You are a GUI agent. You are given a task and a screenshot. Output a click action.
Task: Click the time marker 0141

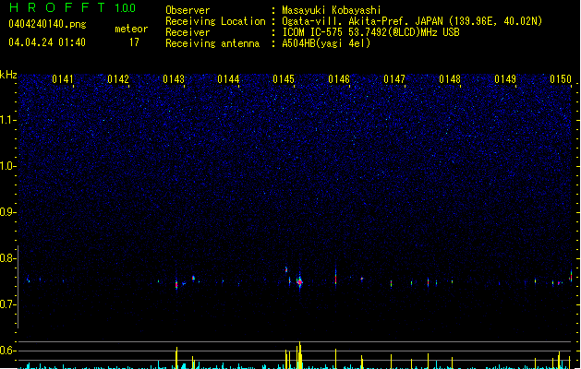(63, 79)
